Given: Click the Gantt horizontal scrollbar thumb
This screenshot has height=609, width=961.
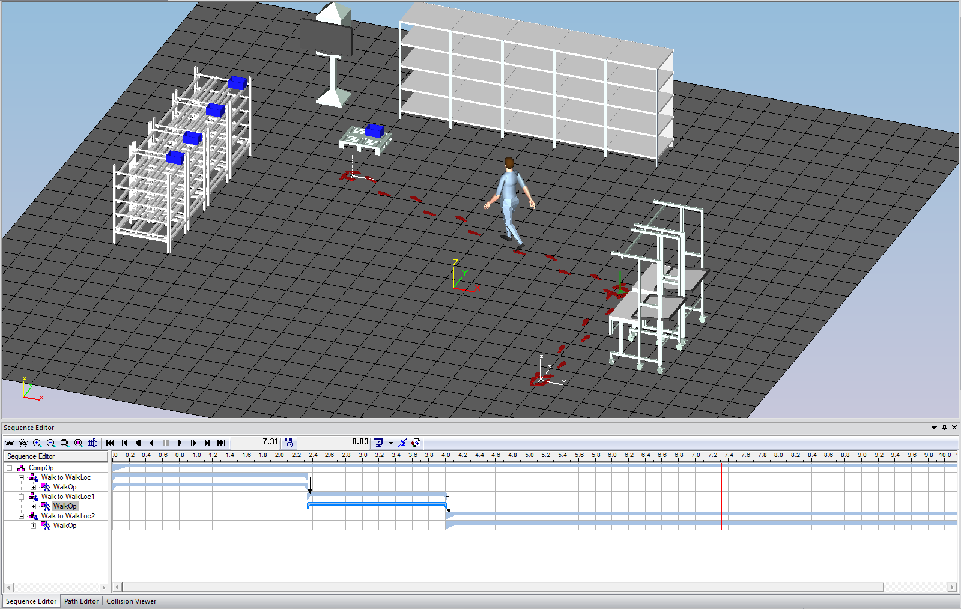Looking at the screenshot, I should [x=503, y=587].
